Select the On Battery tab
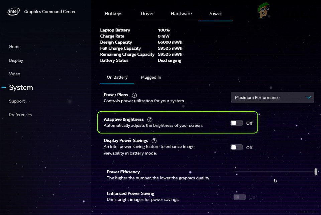Screen dimensions: 321x215 (117, 77)
